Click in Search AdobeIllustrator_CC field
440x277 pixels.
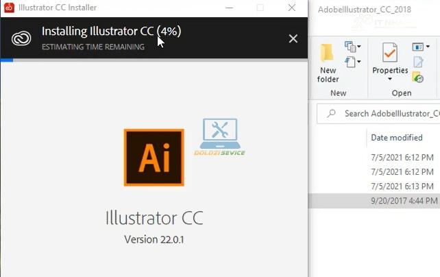coord(391,113)
